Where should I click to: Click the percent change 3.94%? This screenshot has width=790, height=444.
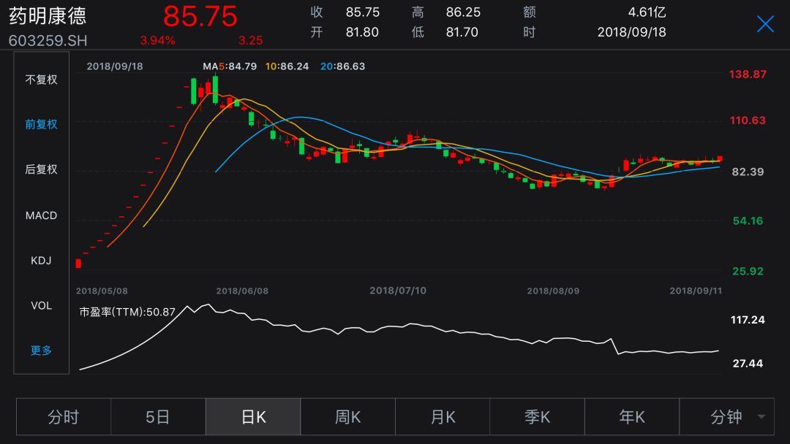tap(158, 40)
